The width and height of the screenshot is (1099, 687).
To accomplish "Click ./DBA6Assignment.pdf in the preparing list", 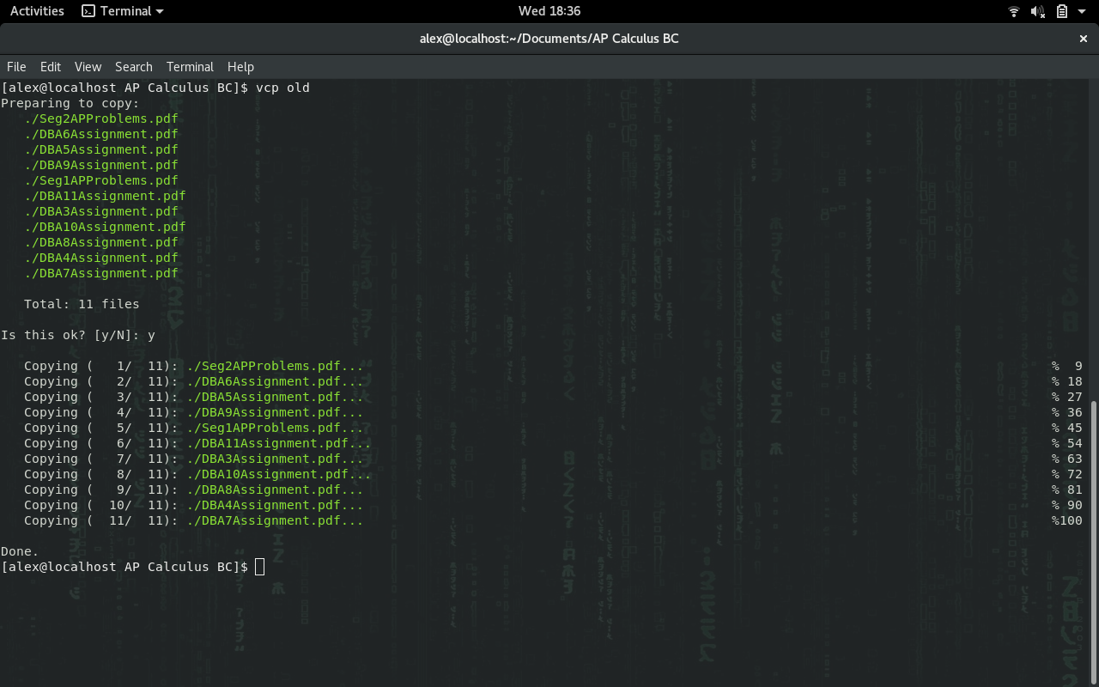I will (x=101, y=134).
